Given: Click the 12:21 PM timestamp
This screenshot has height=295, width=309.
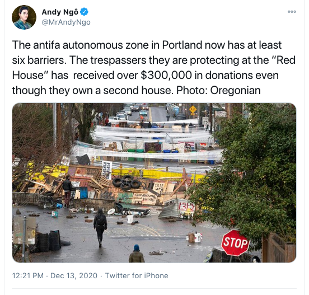Looking at the screenshot, I should pyautogui.click(x=28, y=275).
